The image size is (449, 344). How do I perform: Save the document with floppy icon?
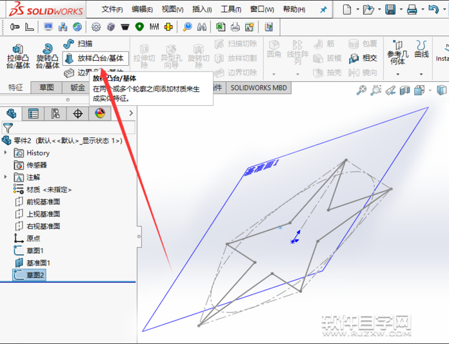click(390, 10)
